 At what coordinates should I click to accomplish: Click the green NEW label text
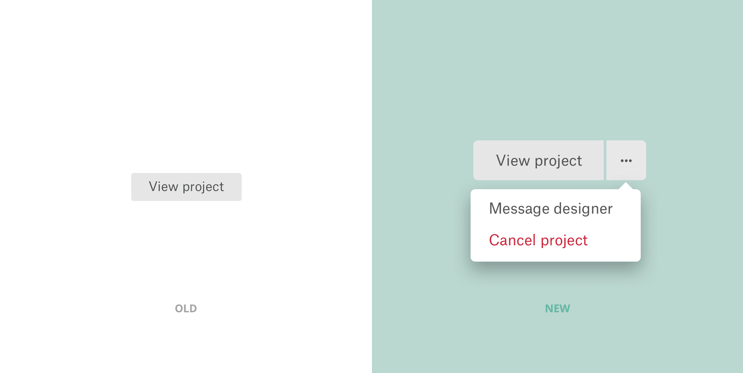coord(557,308)
